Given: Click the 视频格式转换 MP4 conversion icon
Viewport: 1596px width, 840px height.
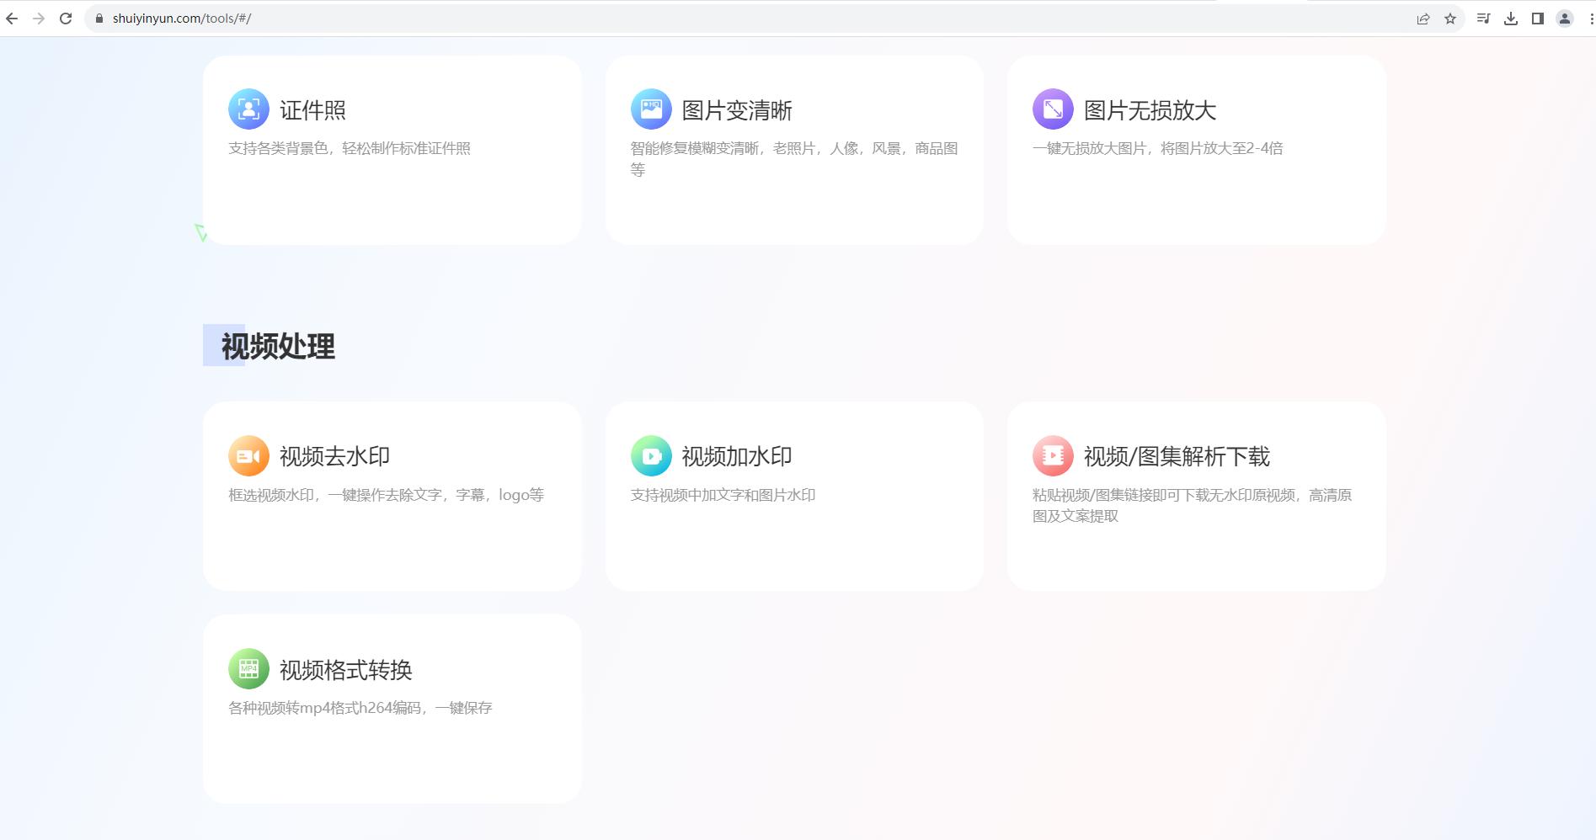Looking at the screenshot, I should coord(248,669).
